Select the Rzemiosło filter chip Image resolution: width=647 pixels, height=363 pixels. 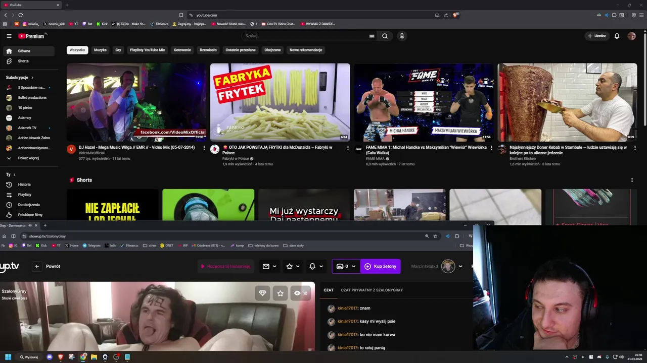(208, 50)
